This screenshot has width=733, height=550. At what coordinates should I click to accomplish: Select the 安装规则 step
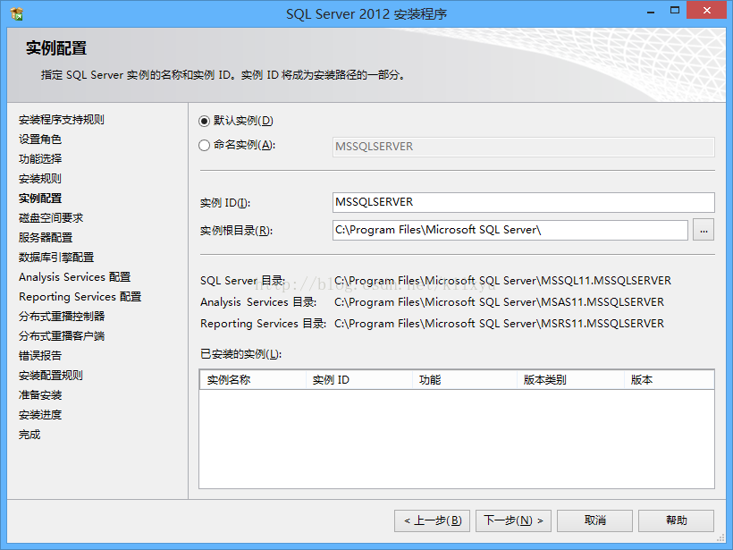tap(40, 179)
